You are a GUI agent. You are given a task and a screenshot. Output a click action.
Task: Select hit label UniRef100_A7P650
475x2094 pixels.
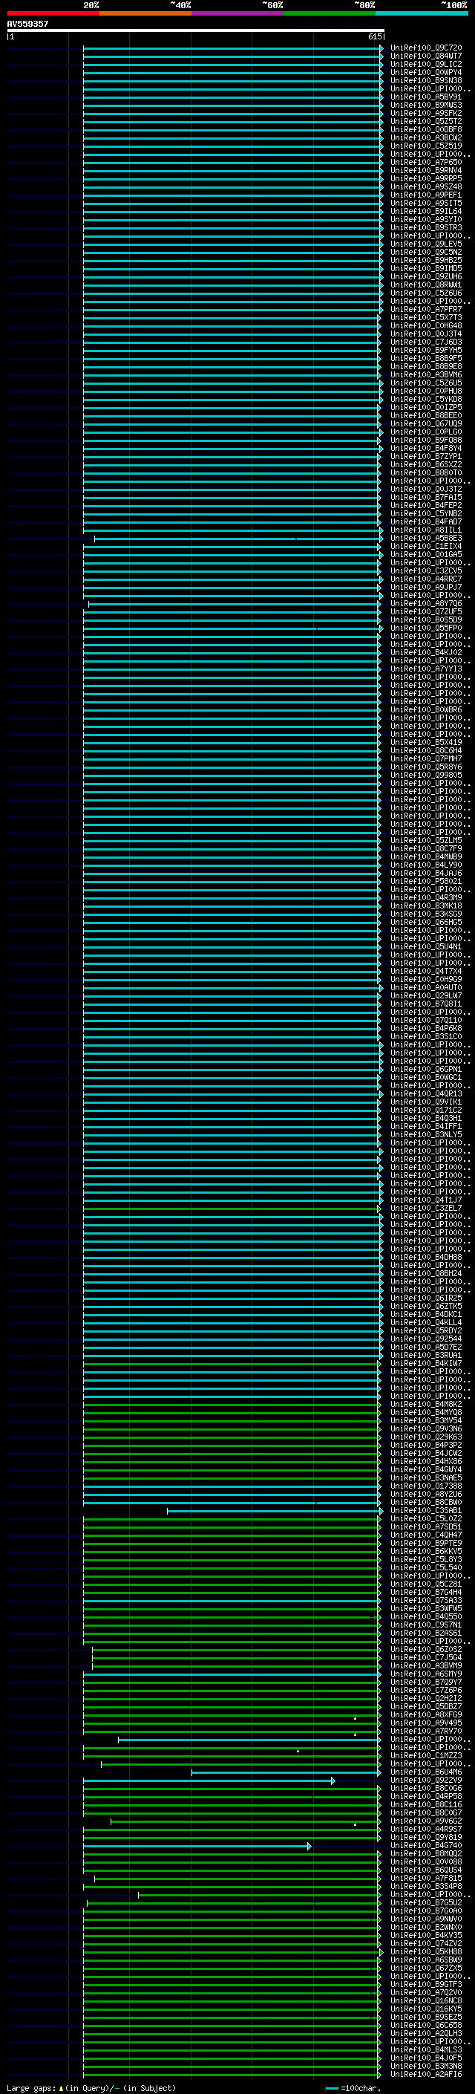click(426, 163)
